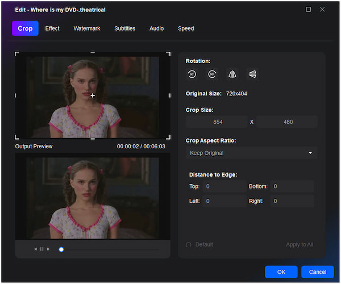
Task: Click the bottom-edge crop handle
Action: coord(93,139)
